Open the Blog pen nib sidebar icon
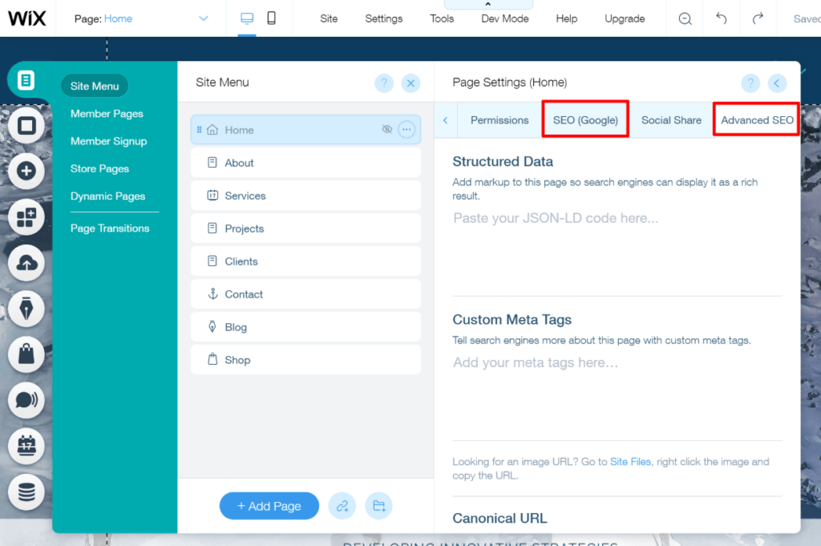Screen dimensions: 821x546 pos(26,309)
